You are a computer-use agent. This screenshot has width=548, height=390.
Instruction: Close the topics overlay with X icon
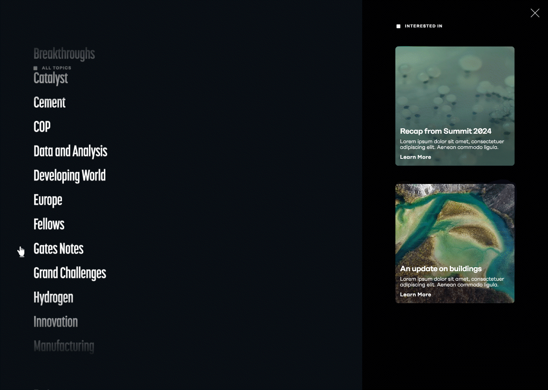535,13
